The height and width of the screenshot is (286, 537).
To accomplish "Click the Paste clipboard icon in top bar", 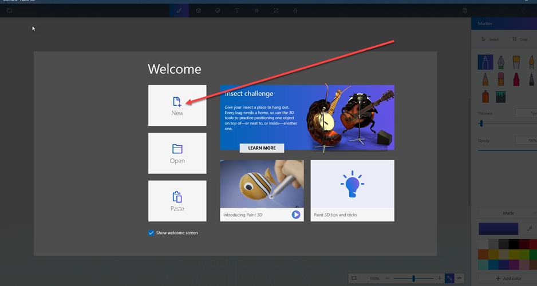I will tap(465, 11).
